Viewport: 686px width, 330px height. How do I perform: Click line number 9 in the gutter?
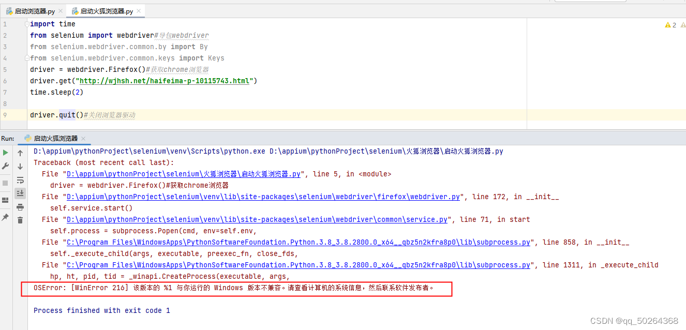click(x=5, y=115)
